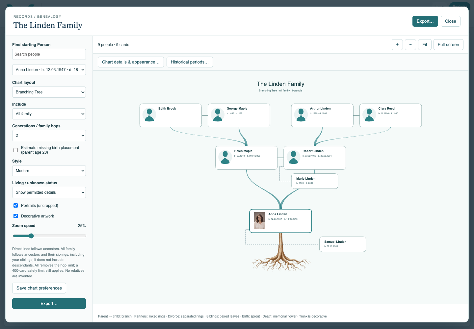The image size is (474, 329).
Task: Click the top Export button in header
Action: point(425,21)
